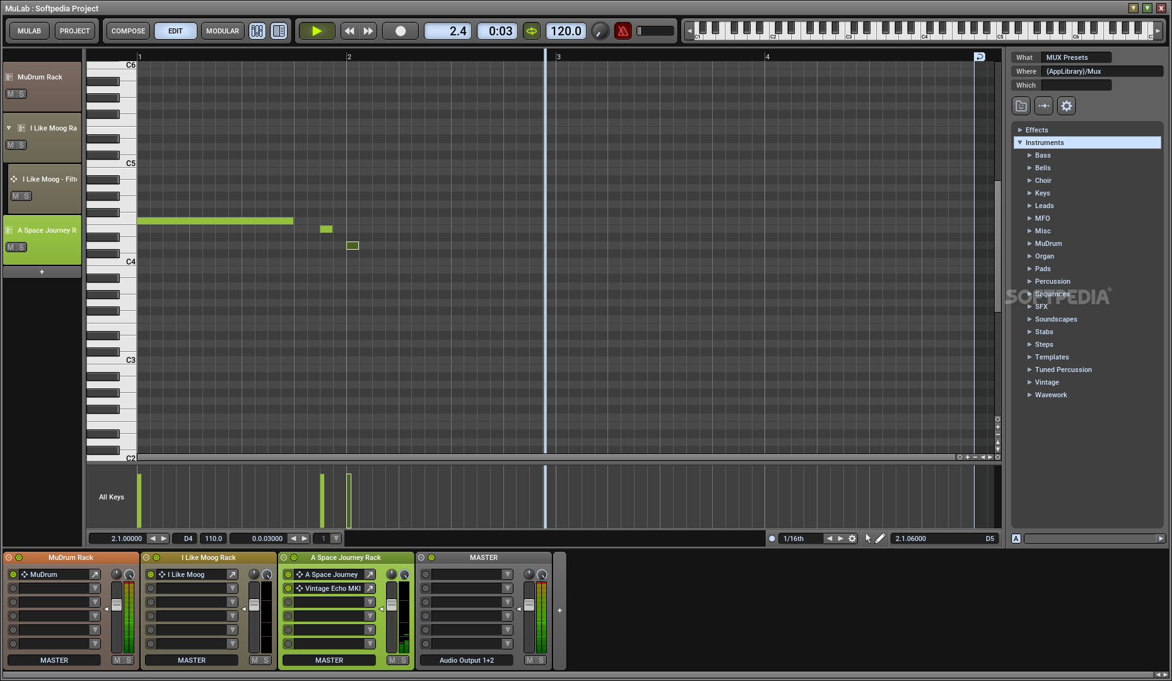Click the Rewind button in the transport

point(349,31)
